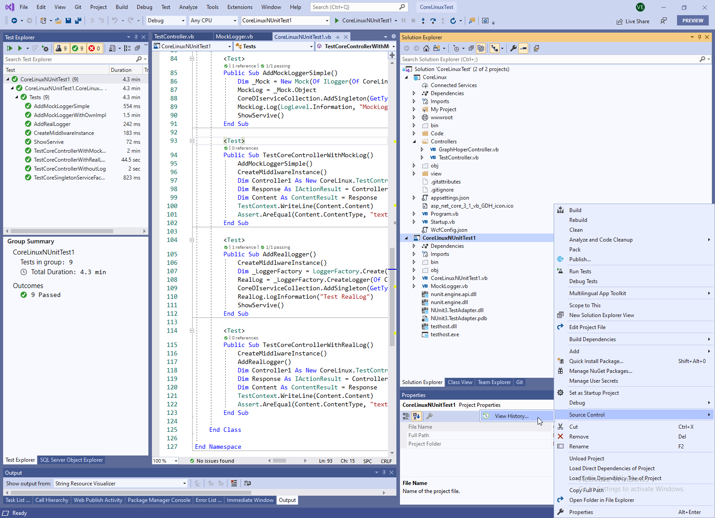Toggle the failed tests filter
The width and height of the screenshot is (715, 518).
coord(94,48)
